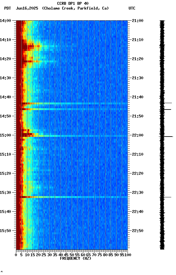
Task: Click the 15:10 PDT time label
Action: (5, 154)
